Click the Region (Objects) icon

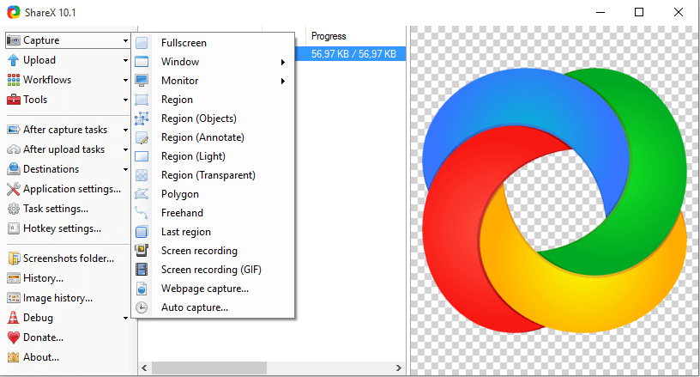tap(142, 119)
